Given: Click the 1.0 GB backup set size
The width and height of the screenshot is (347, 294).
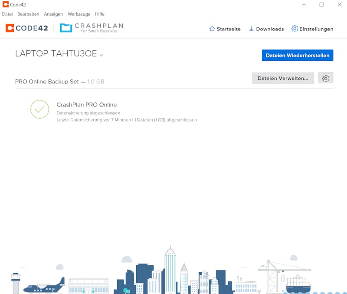Looking at the screenshot, I should [96, 82].
